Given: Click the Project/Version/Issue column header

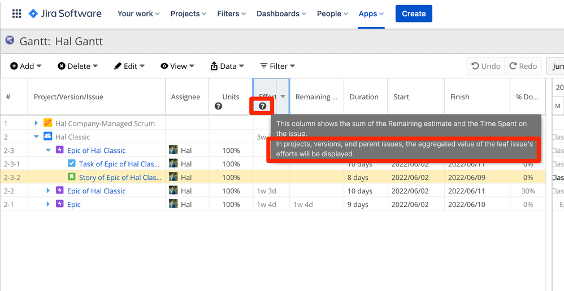Looking at the screenshot, I should pos(97,97).
